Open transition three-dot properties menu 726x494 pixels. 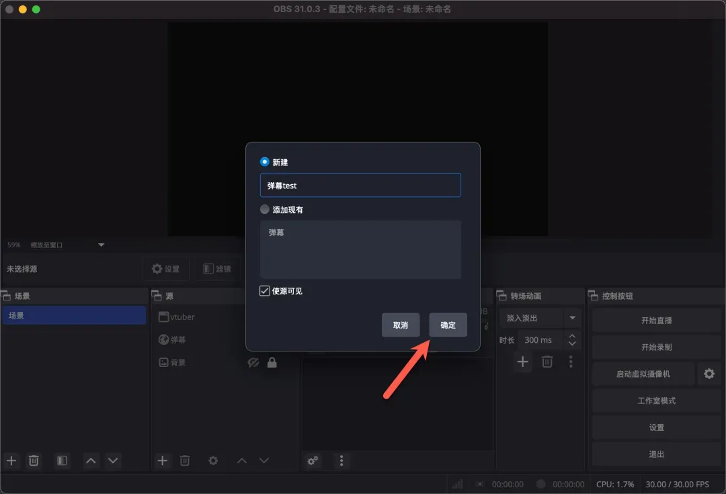point(571,362)
